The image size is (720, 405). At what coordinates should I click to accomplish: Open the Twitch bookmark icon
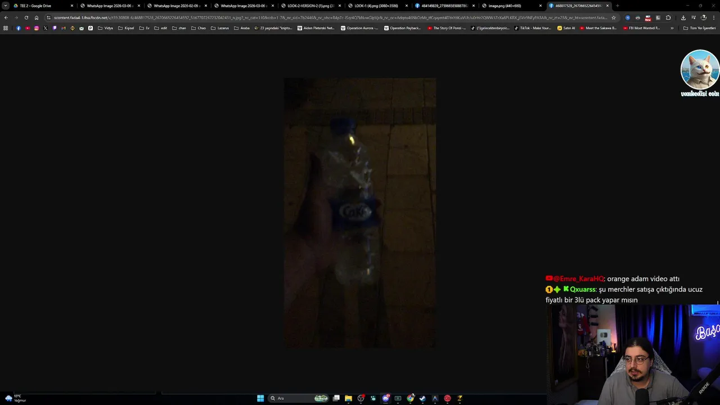[54, 28]
